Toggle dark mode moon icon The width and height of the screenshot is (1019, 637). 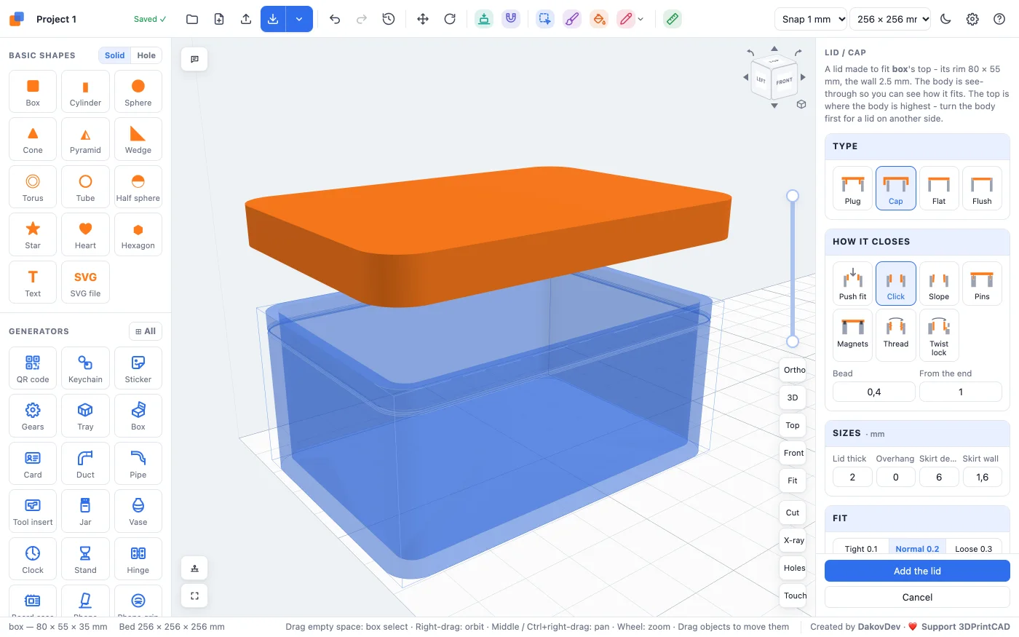945,19
